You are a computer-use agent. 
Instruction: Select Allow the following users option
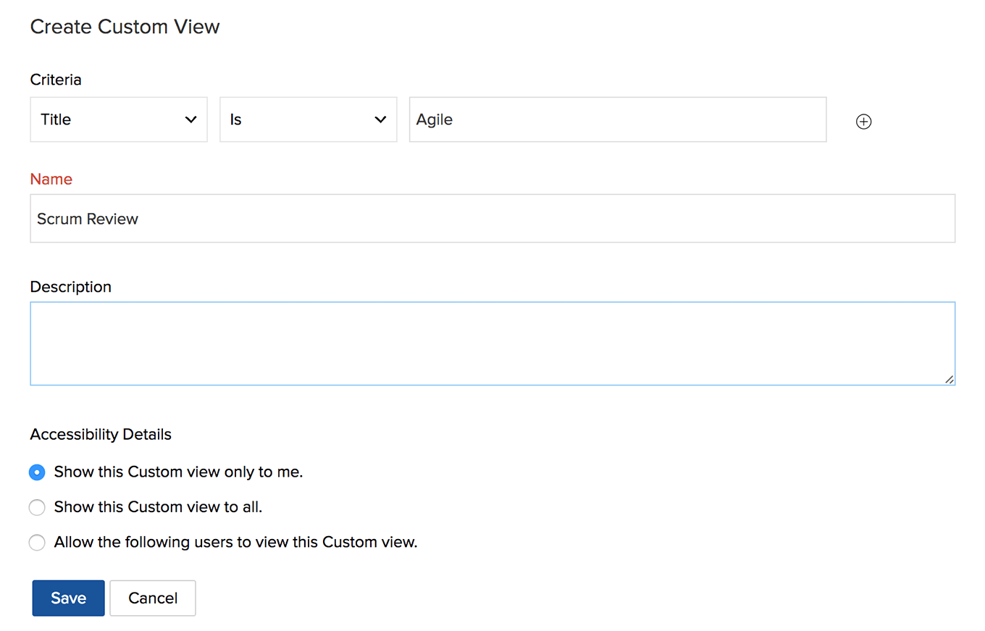pos(37,543)
